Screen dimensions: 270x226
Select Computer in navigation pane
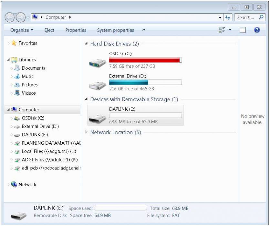pos(29,110)
